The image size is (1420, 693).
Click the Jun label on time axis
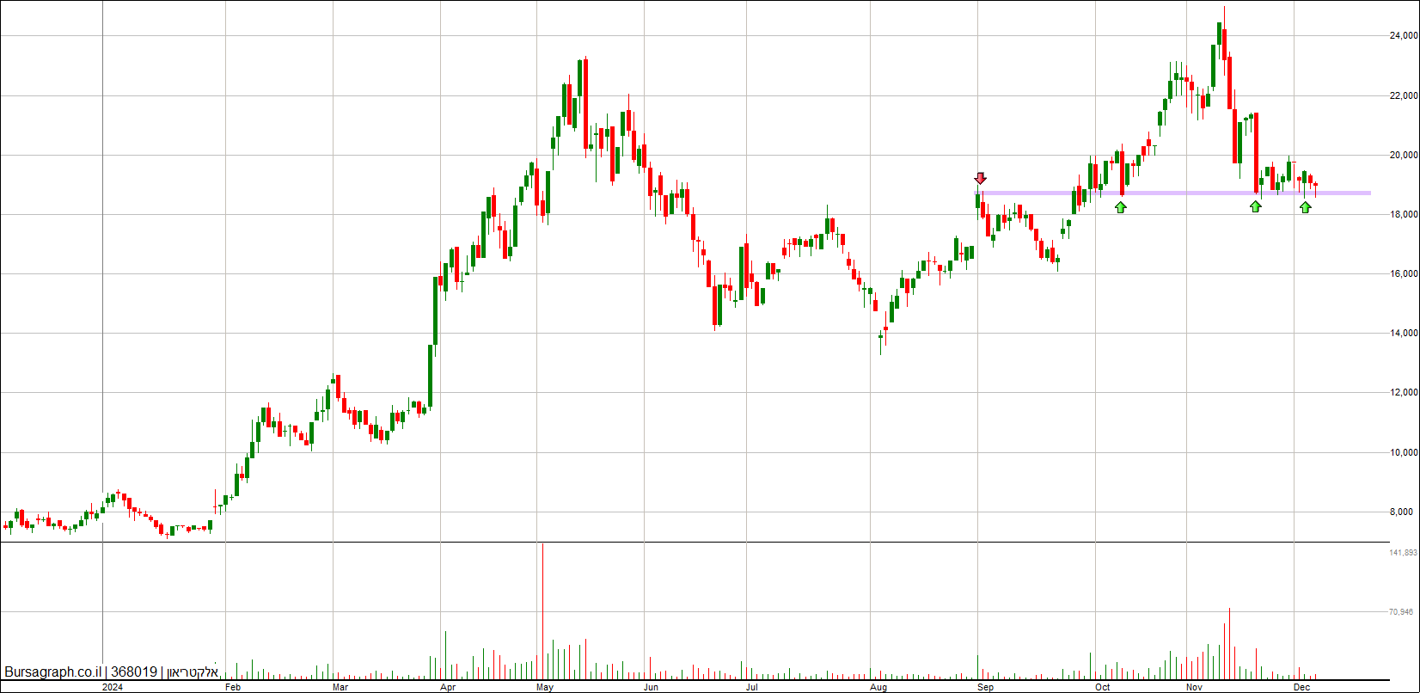pos(651,688)
